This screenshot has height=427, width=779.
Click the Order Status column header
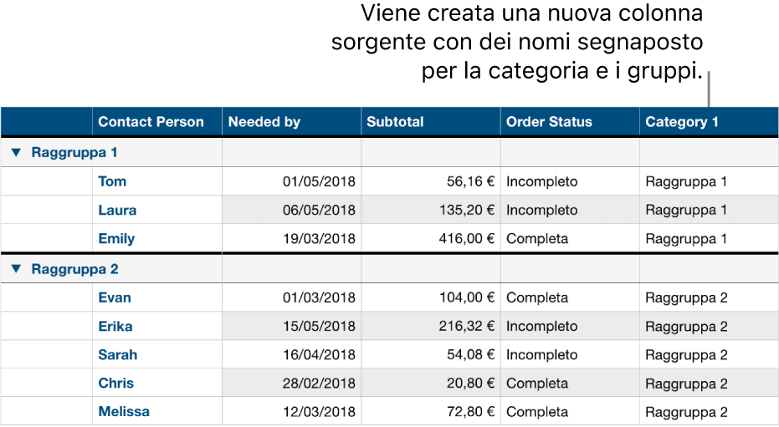coord(549,122)
